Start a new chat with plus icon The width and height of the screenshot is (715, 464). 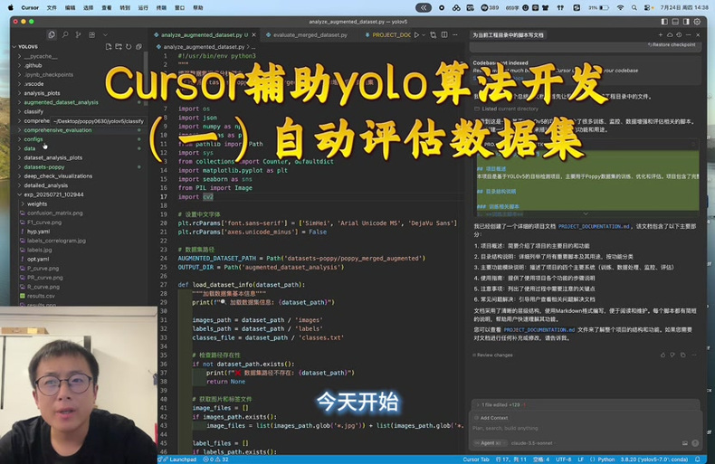[x=661, y=34]
